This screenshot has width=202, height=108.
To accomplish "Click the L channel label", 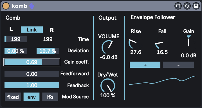I will click(x=11, y=29).
